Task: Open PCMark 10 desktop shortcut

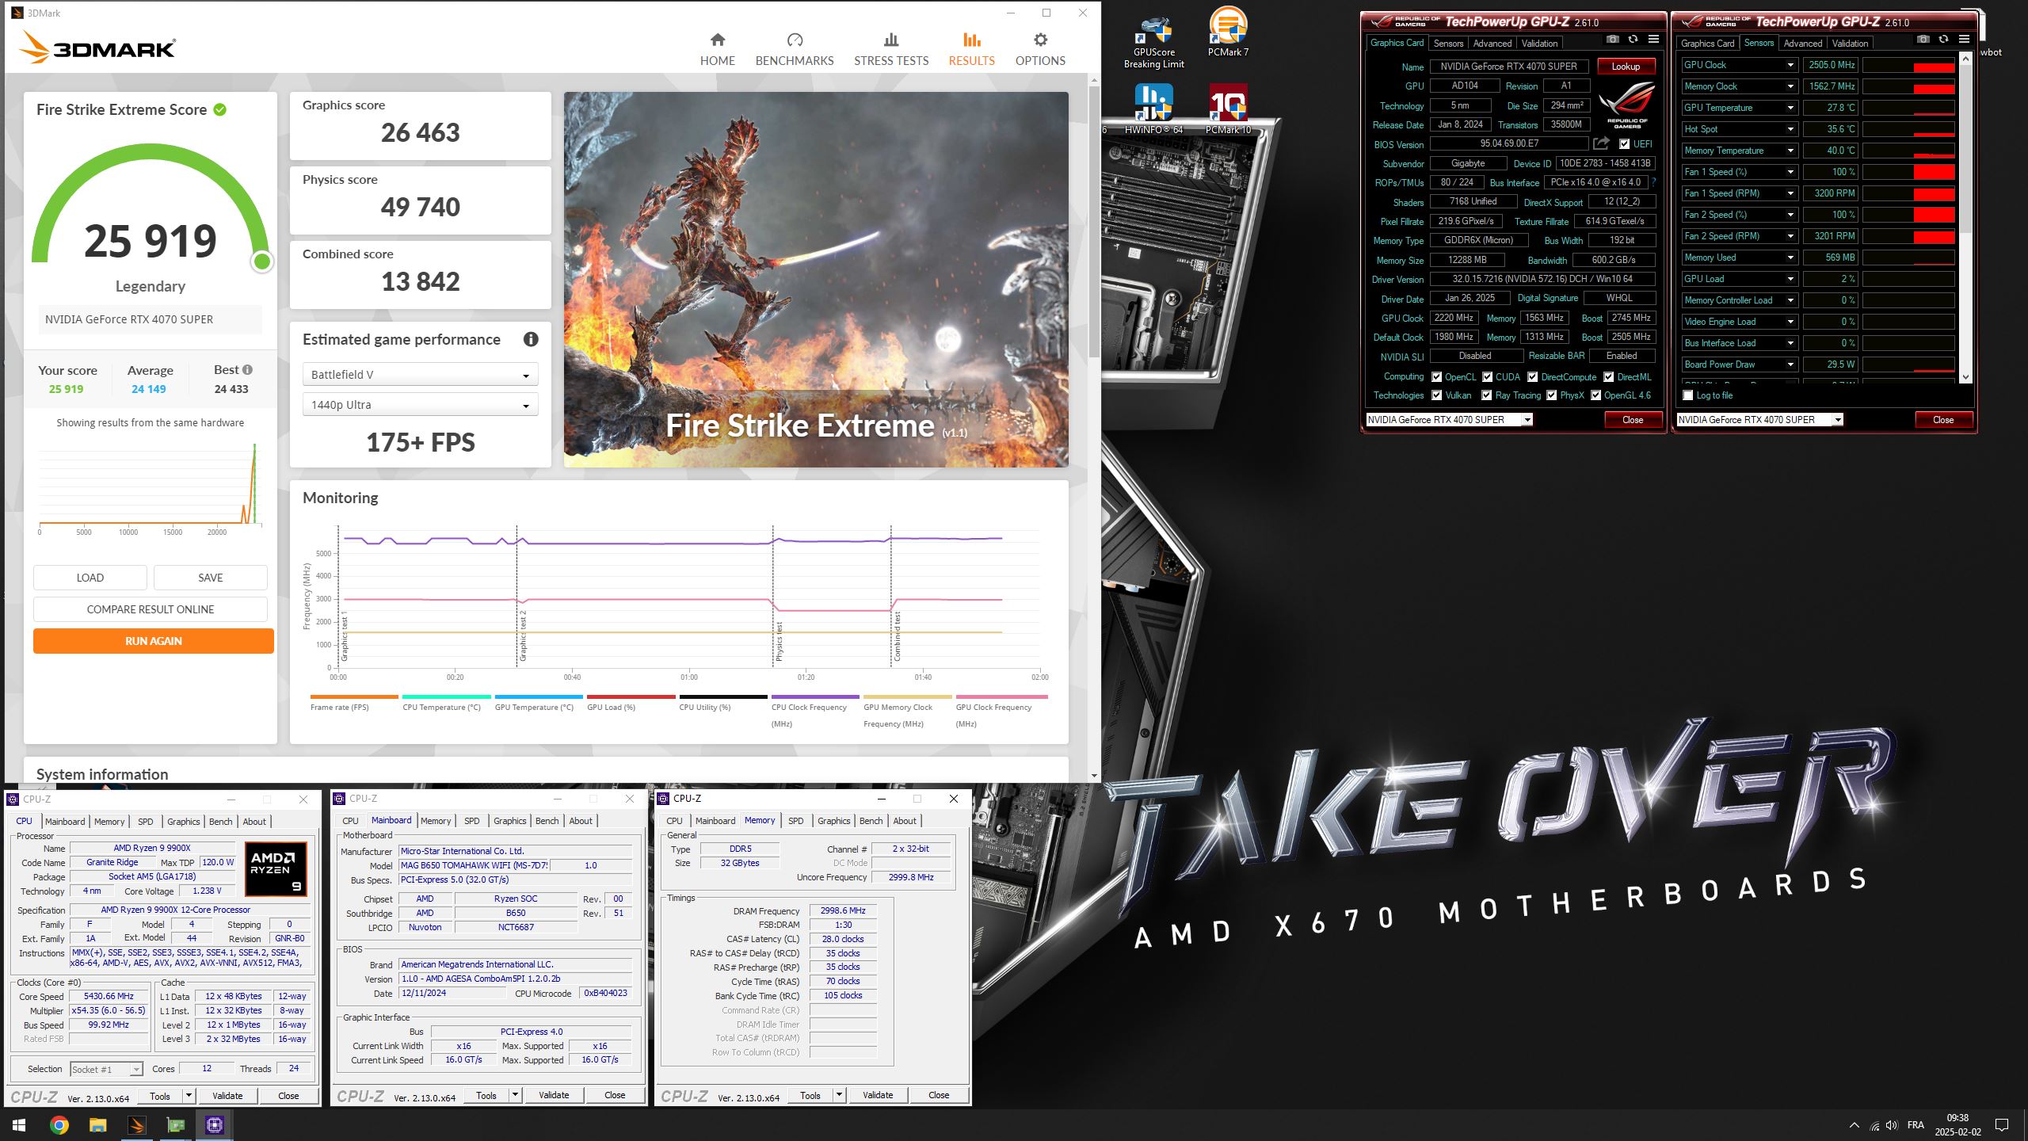Action: tap(1228, 109)
